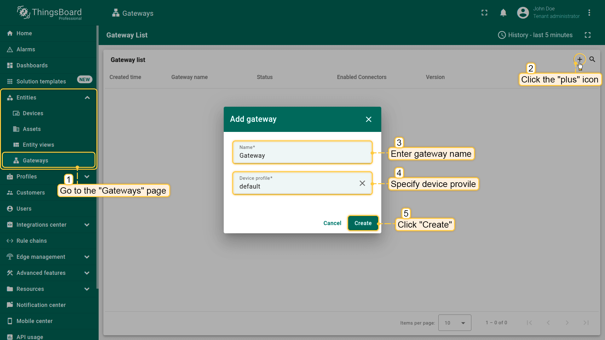Expand the Integrations center section
Screen dimensions: 605x340
pos(87,225)
